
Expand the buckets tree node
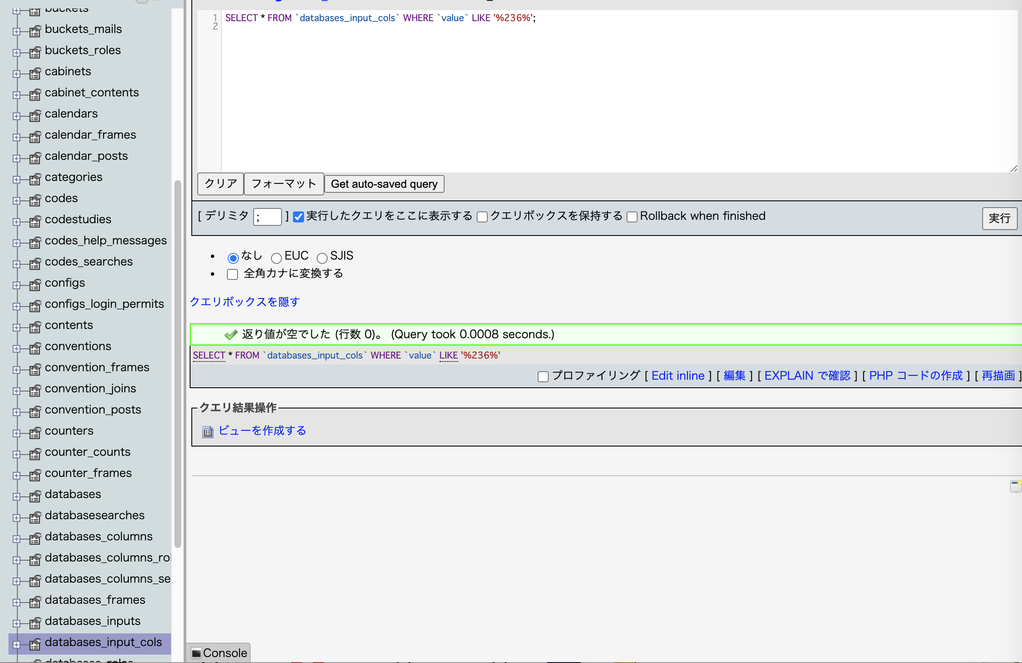pos(17,8)
